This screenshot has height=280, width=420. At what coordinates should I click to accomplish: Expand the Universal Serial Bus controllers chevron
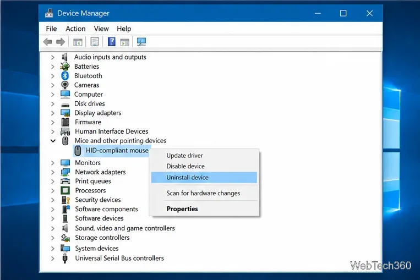tap(53, 259)
